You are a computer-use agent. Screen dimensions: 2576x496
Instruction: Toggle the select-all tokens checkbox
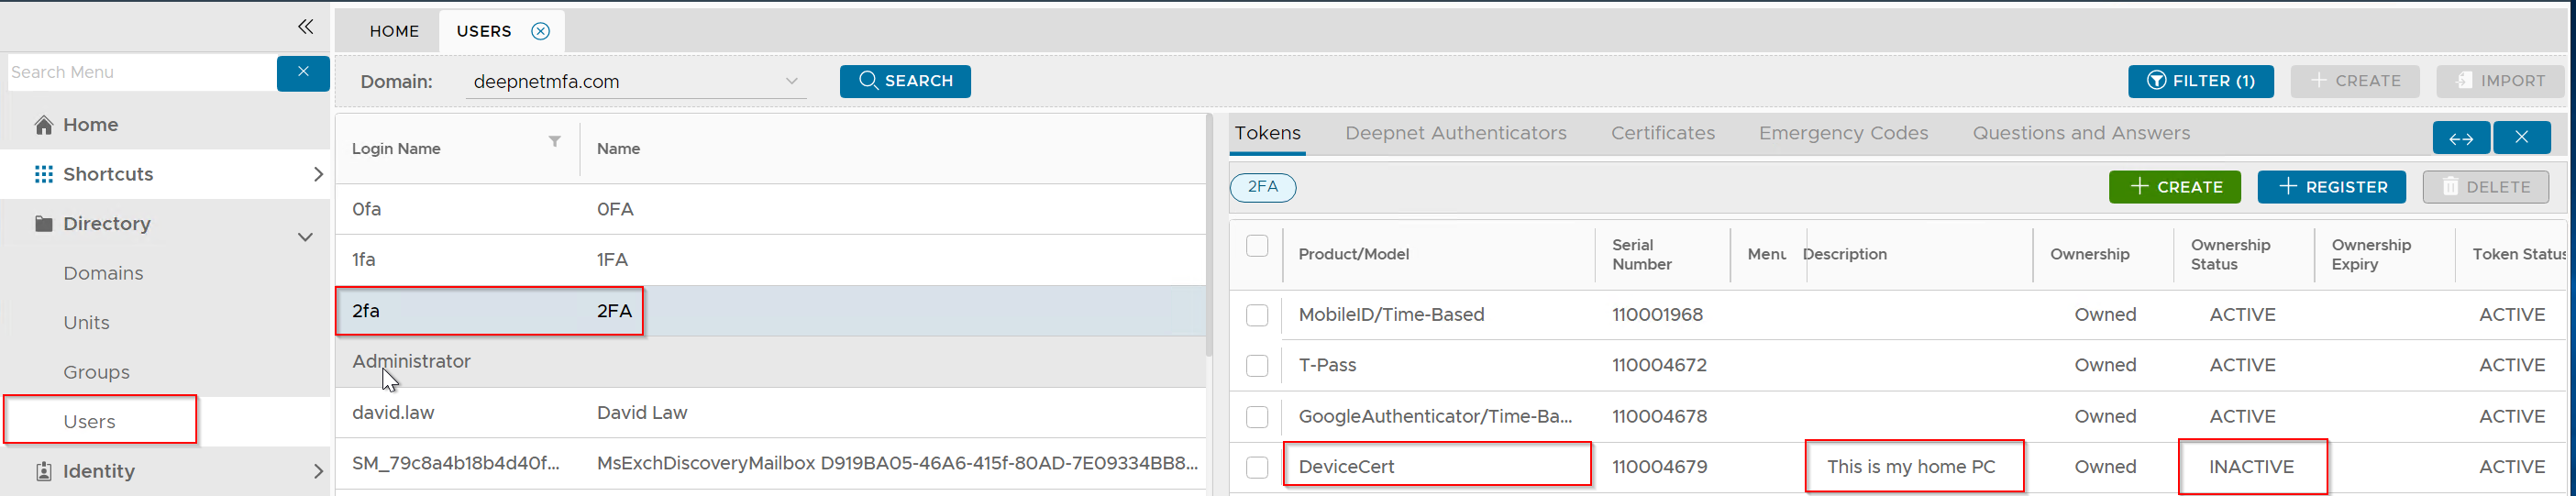[x=1257, y=246]
